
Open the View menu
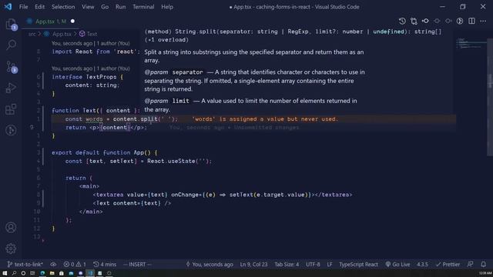click(x=88, y=7)
